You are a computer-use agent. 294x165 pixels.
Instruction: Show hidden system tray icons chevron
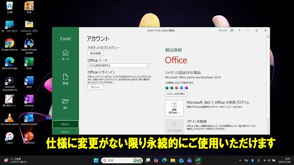240,160
